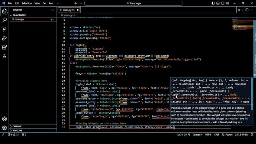Image resolution: width=256 pixels, height=144 pixels.
Task: Change line endings CRLF
Action: (x=217, y=134)
